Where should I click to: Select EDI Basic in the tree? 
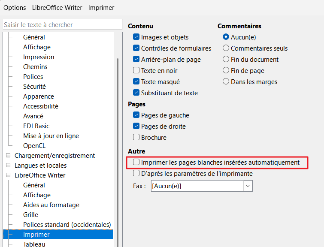[x=36, y=126]
